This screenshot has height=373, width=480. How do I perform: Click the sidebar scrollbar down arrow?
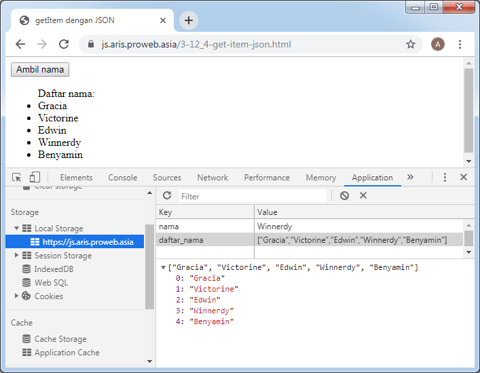149,361
